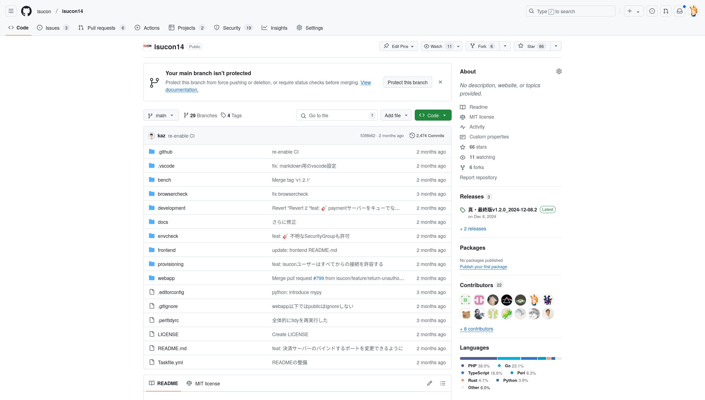Click the Protect this branch button
The height and width of the screenshot is (400, 705).
[x=408, y=82]
